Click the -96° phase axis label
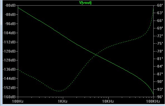165x106 pixels. tap(159, 97)
